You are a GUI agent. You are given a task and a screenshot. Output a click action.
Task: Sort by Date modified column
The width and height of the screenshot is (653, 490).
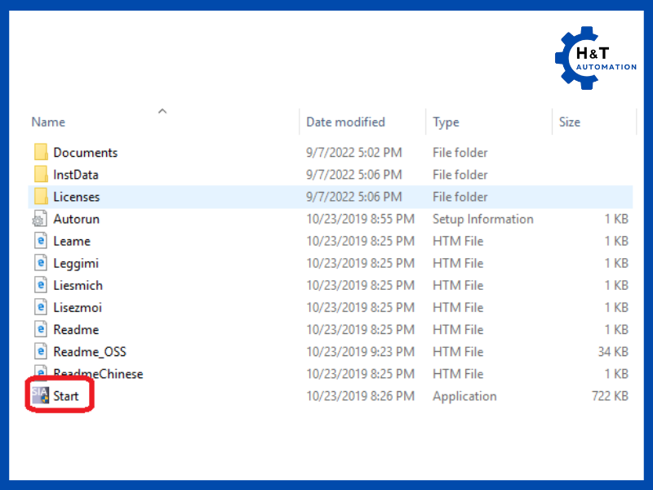345,122
